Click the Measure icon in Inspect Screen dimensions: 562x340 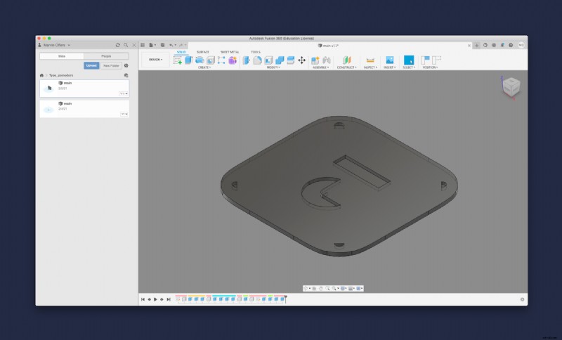(x=370, y=60)
